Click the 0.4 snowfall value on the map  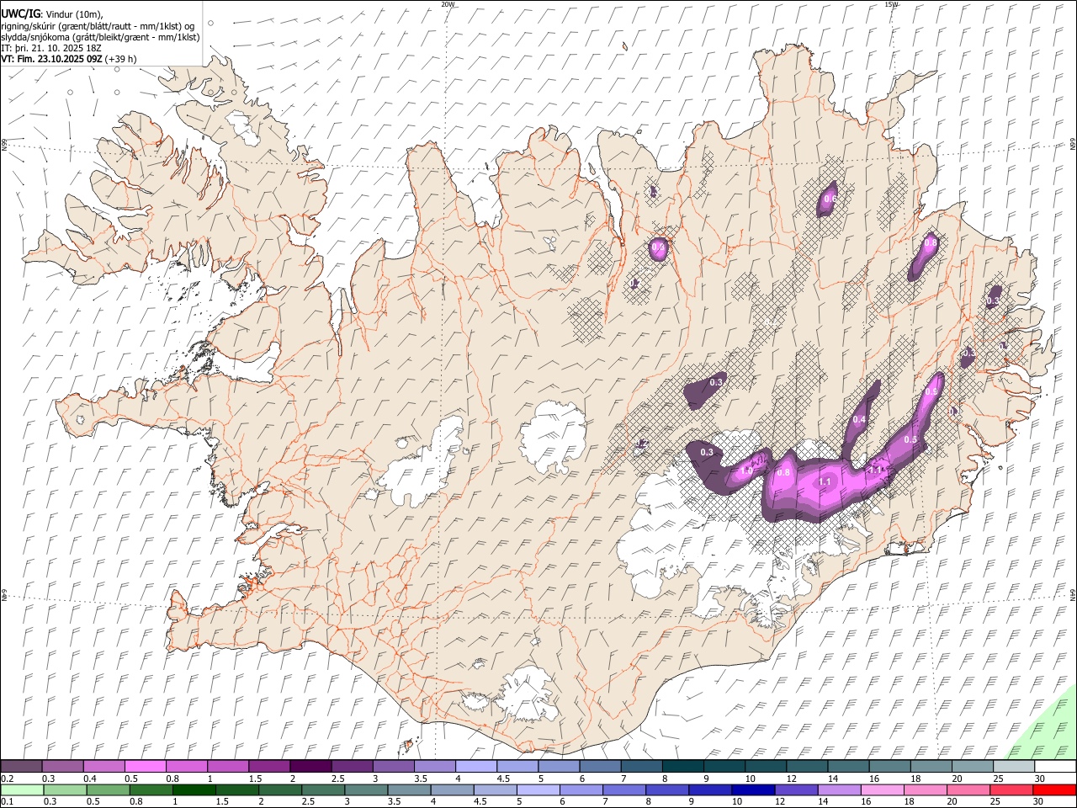coord(860,419)
